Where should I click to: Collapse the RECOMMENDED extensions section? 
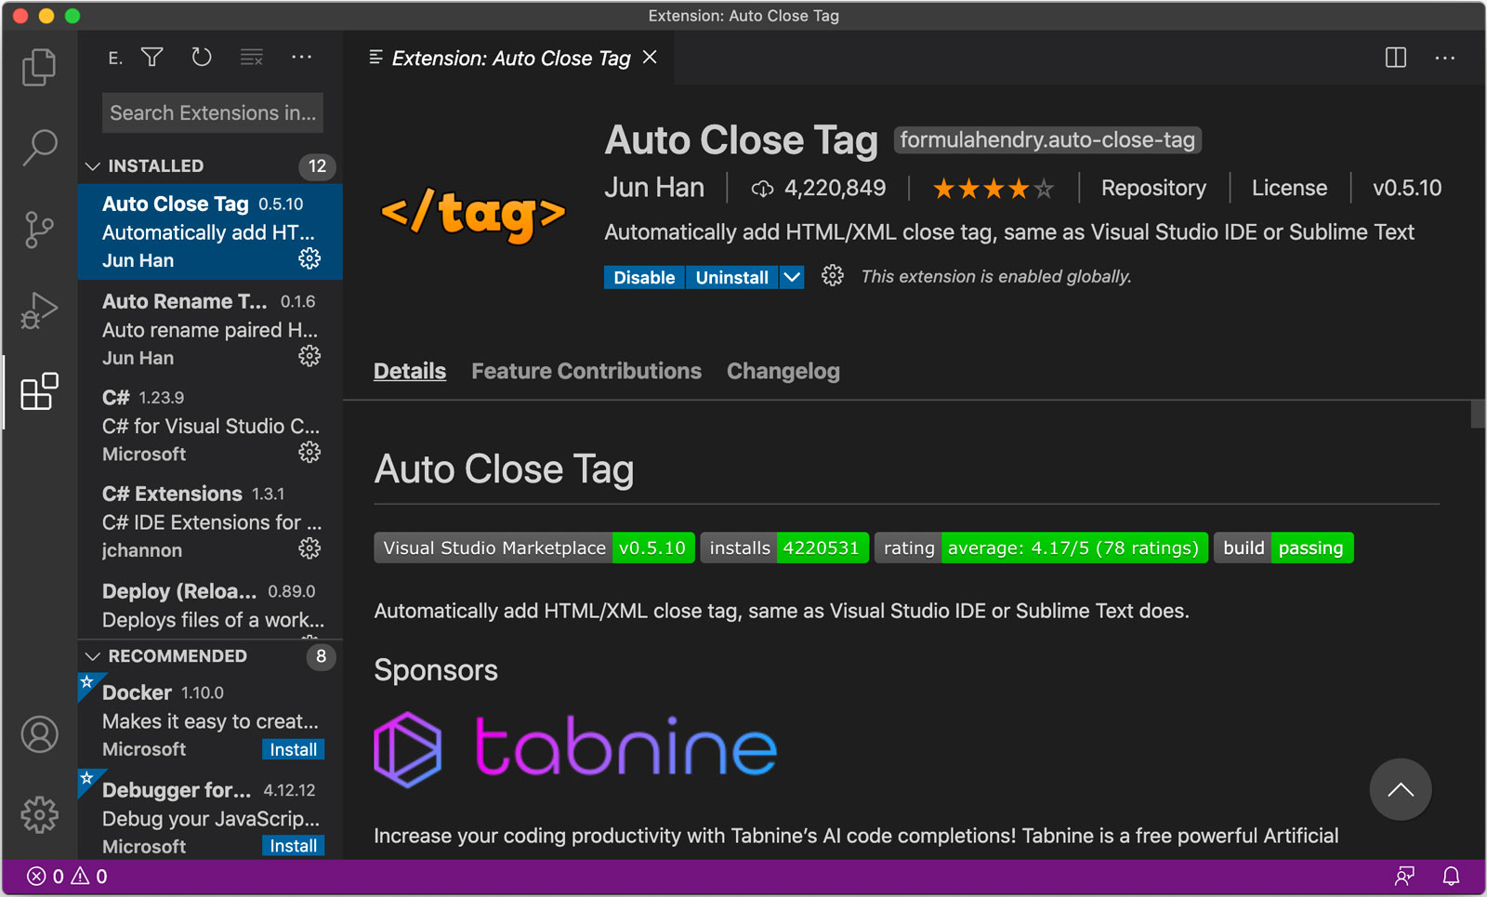pyautogui.click(x=93, y=656)
